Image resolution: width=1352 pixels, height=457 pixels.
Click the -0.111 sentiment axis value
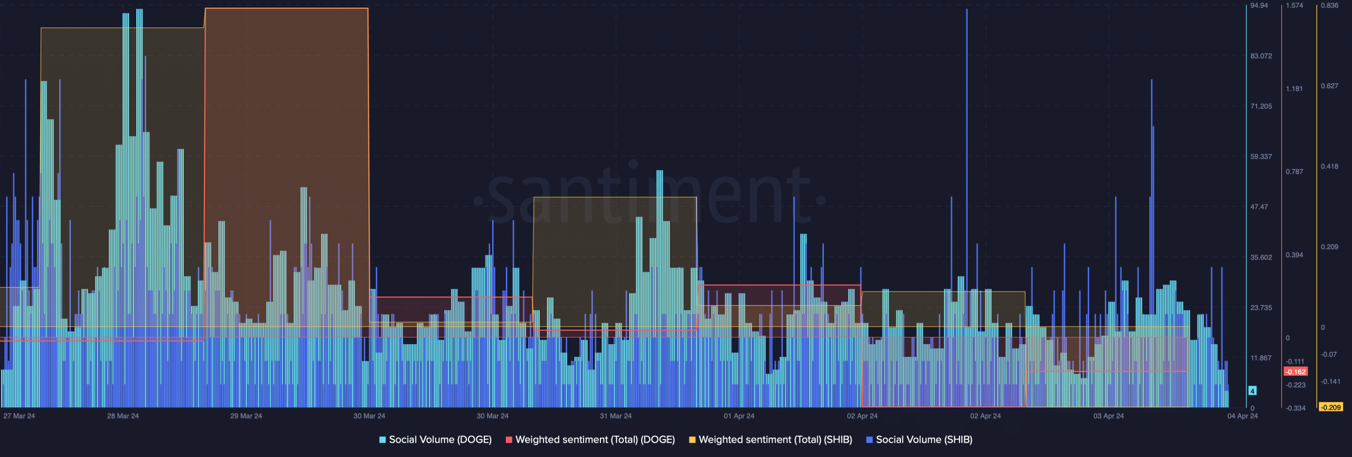tap(1295, 362)
